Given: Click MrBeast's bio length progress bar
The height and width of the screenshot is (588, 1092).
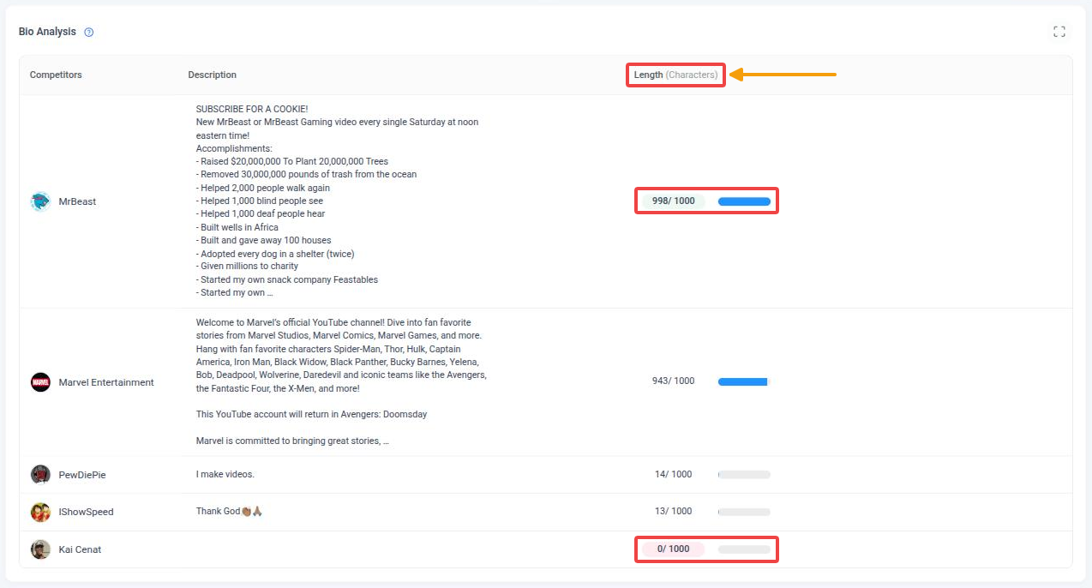Looking at the screenshot, I should 744,201.
